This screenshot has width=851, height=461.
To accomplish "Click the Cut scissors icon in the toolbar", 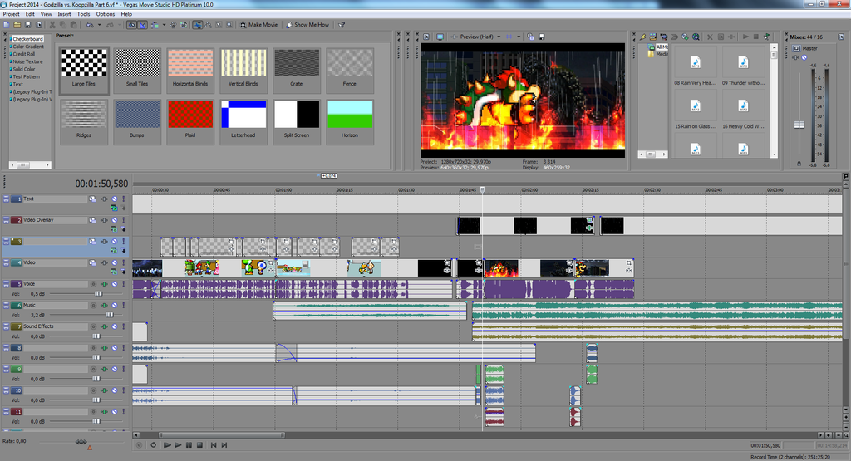I will click(x=52, y=24).
